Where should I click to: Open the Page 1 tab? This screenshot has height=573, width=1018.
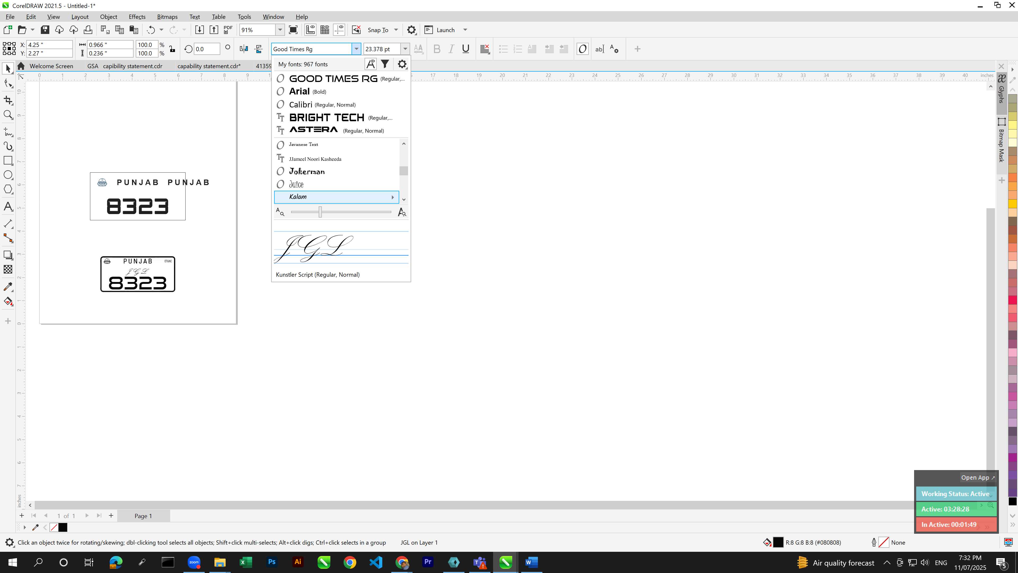[x=143, y=516]
